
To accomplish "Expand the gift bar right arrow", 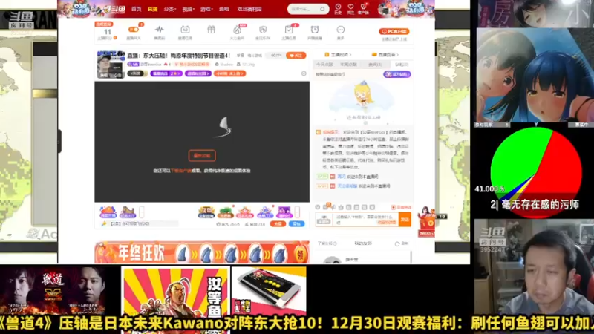I will point(297,212).
